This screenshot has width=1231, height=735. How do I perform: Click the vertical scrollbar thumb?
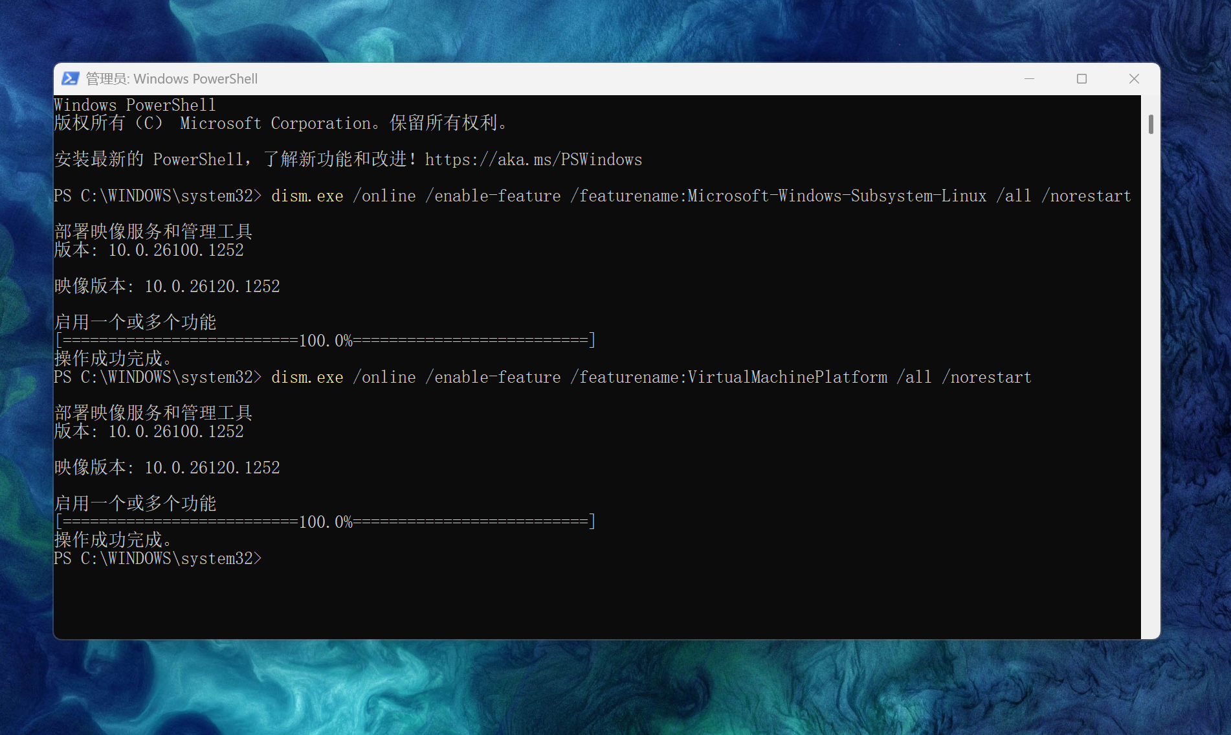pyautogui.click(x=1151, y=124)
